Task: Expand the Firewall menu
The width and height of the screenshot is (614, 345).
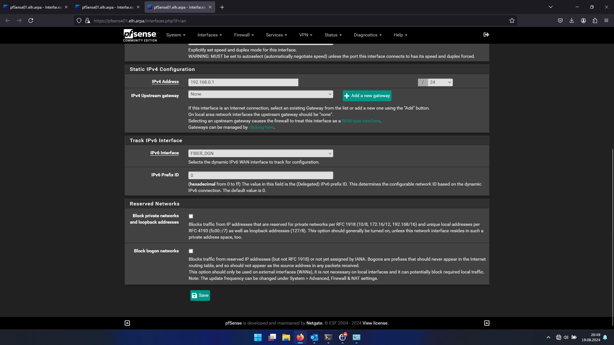Action: 244,35
